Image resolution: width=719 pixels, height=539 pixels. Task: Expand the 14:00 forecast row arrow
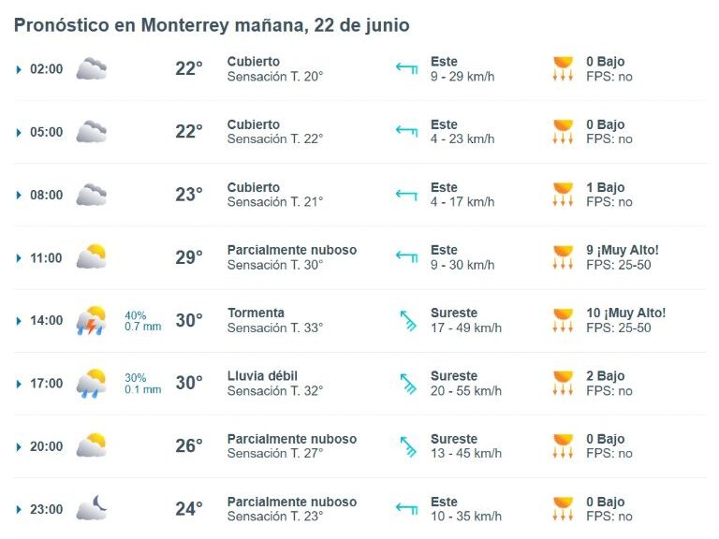tap(19, 321)
